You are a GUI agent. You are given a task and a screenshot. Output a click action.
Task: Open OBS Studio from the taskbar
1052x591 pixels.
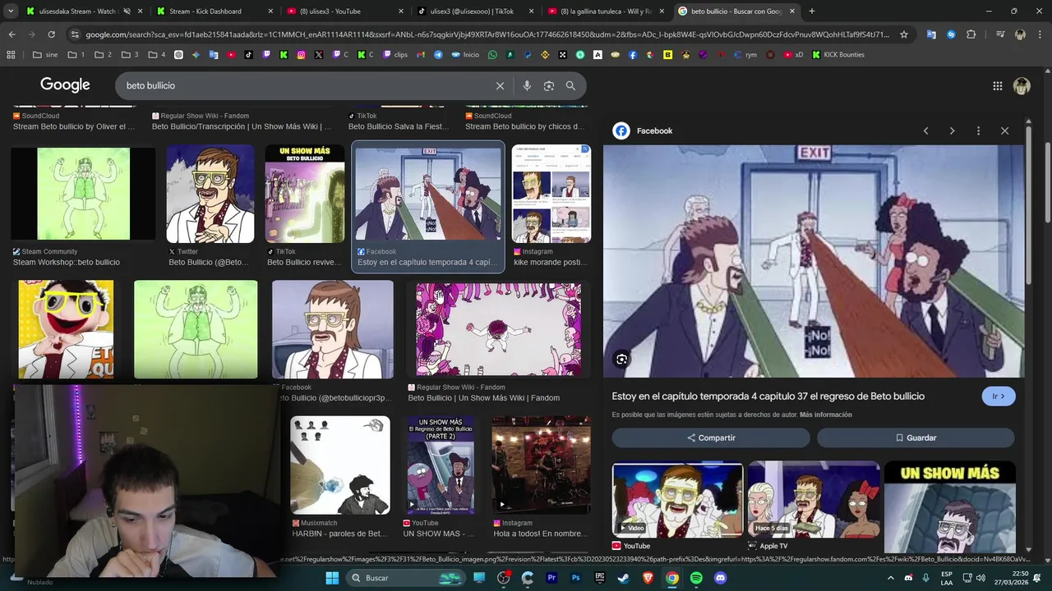(503, 578)
